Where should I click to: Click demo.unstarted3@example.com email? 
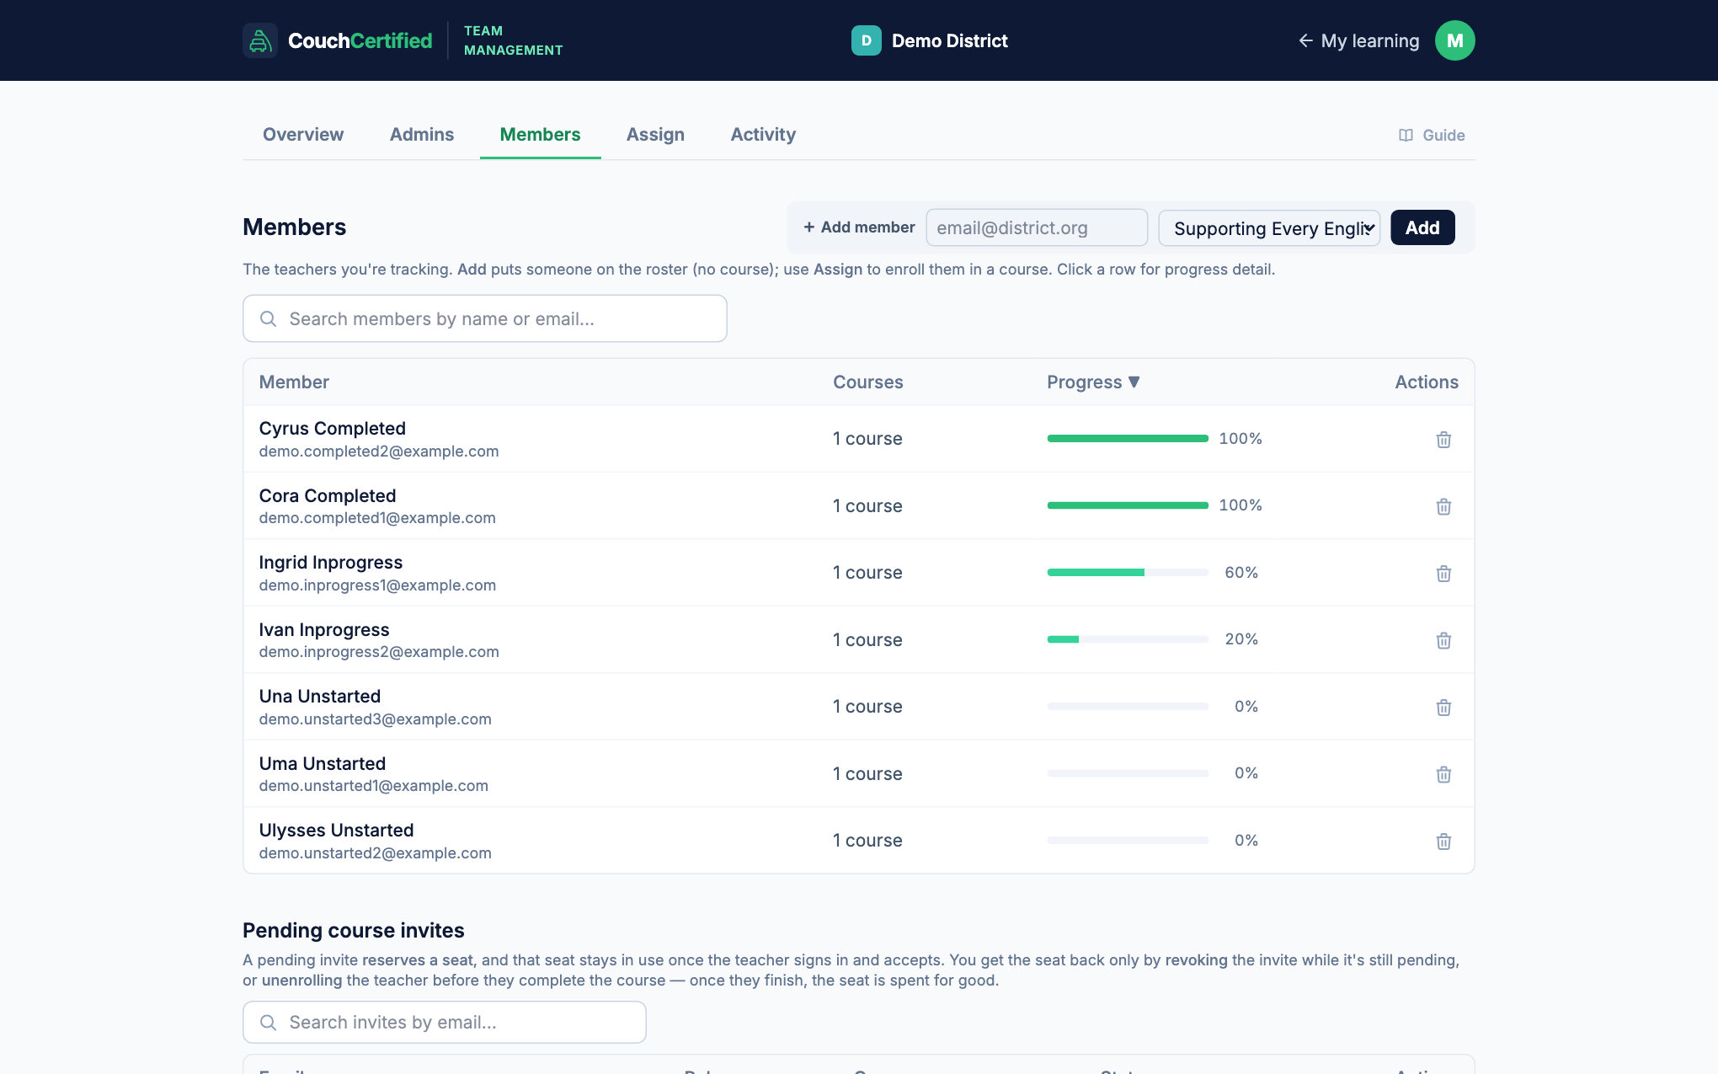[x=375, y=719]
